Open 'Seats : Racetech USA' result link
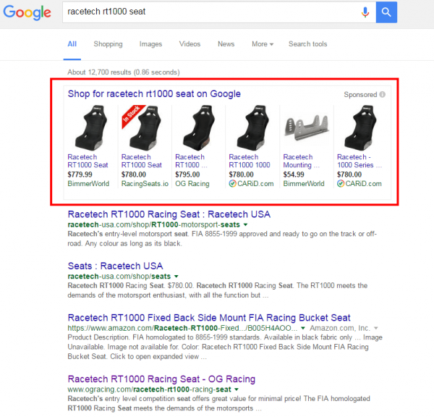The width and height of the screenshot is (434, 417). pos(115,266)
